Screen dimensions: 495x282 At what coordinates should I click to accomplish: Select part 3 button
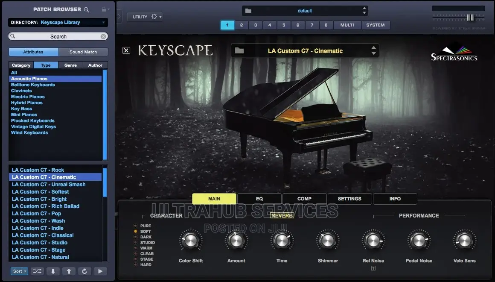[256, 25]
